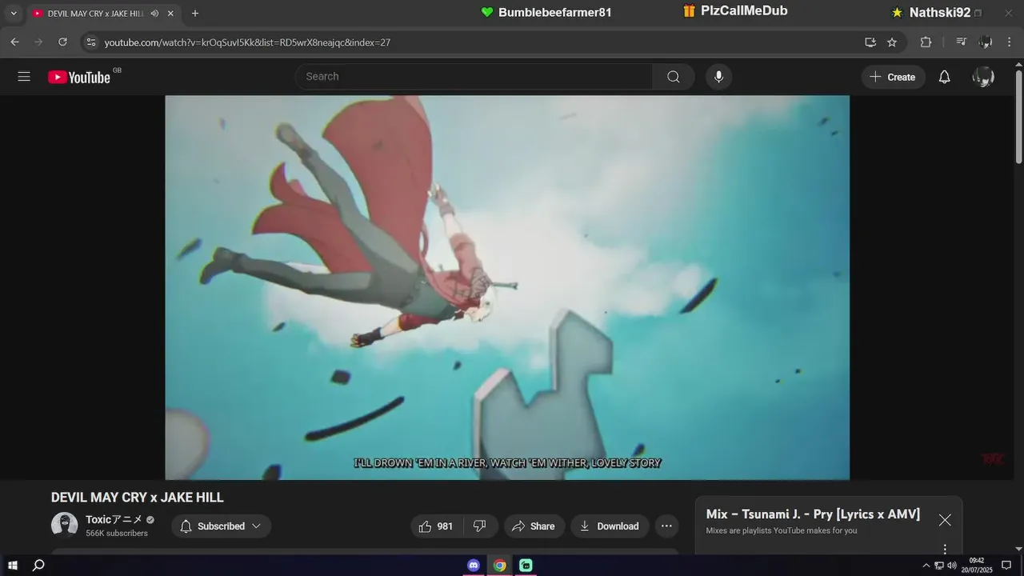1024x576 pixels.
Task: Open Windows notification center icon
Action: [x=1006, y=566]
